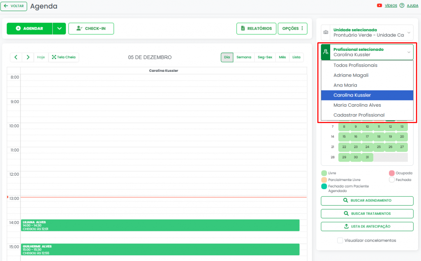The image size is (421, 261).
Task: Go to previous day with left arrow
Action: pyautogui.click(x=16, y=57)
